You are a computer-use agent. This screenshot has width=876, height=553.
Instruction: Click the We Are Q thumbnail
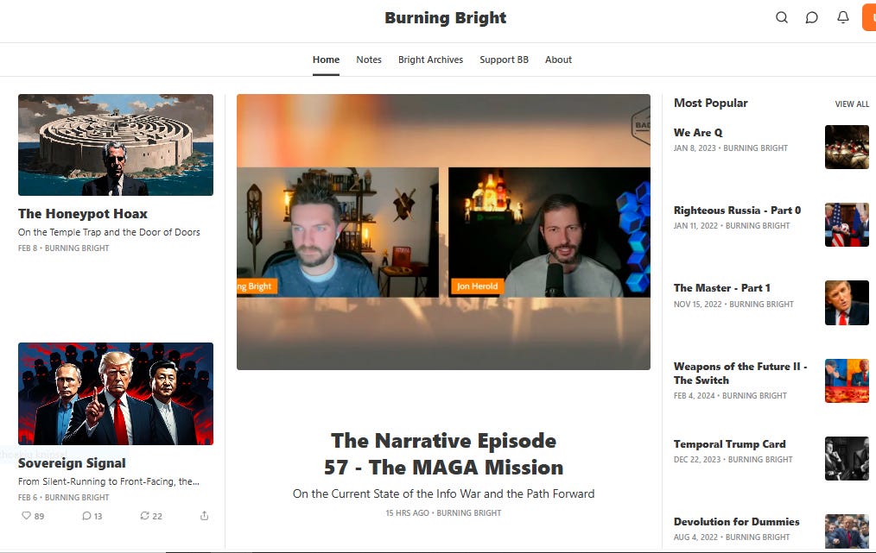(847, 147)
